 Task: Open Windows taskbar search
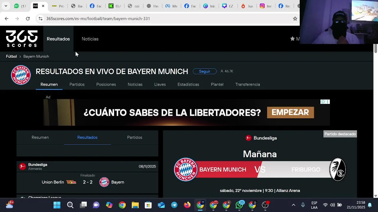tap(70, 205)
